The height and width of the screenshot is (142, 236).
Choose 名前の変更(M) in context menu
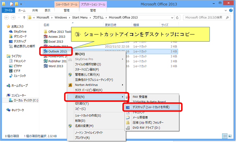pos(96,126)
